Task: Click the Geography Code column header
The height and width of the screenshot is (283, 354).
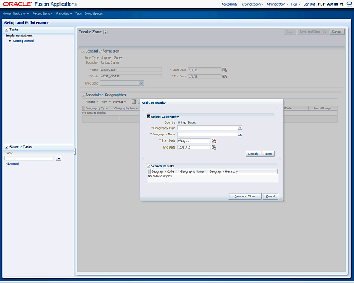Action: [x=165, y=172]
